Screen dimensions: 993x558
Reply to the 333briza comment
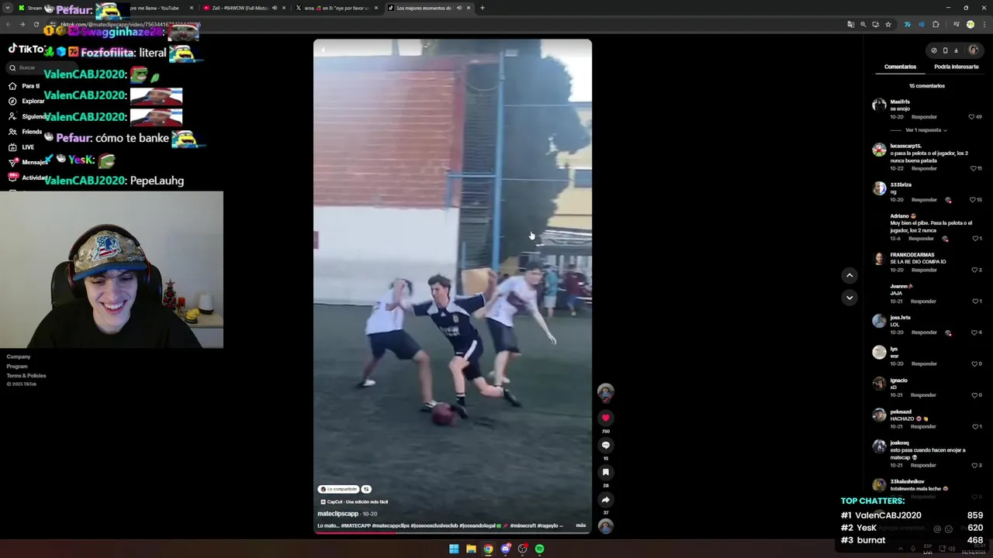point(924,200)
